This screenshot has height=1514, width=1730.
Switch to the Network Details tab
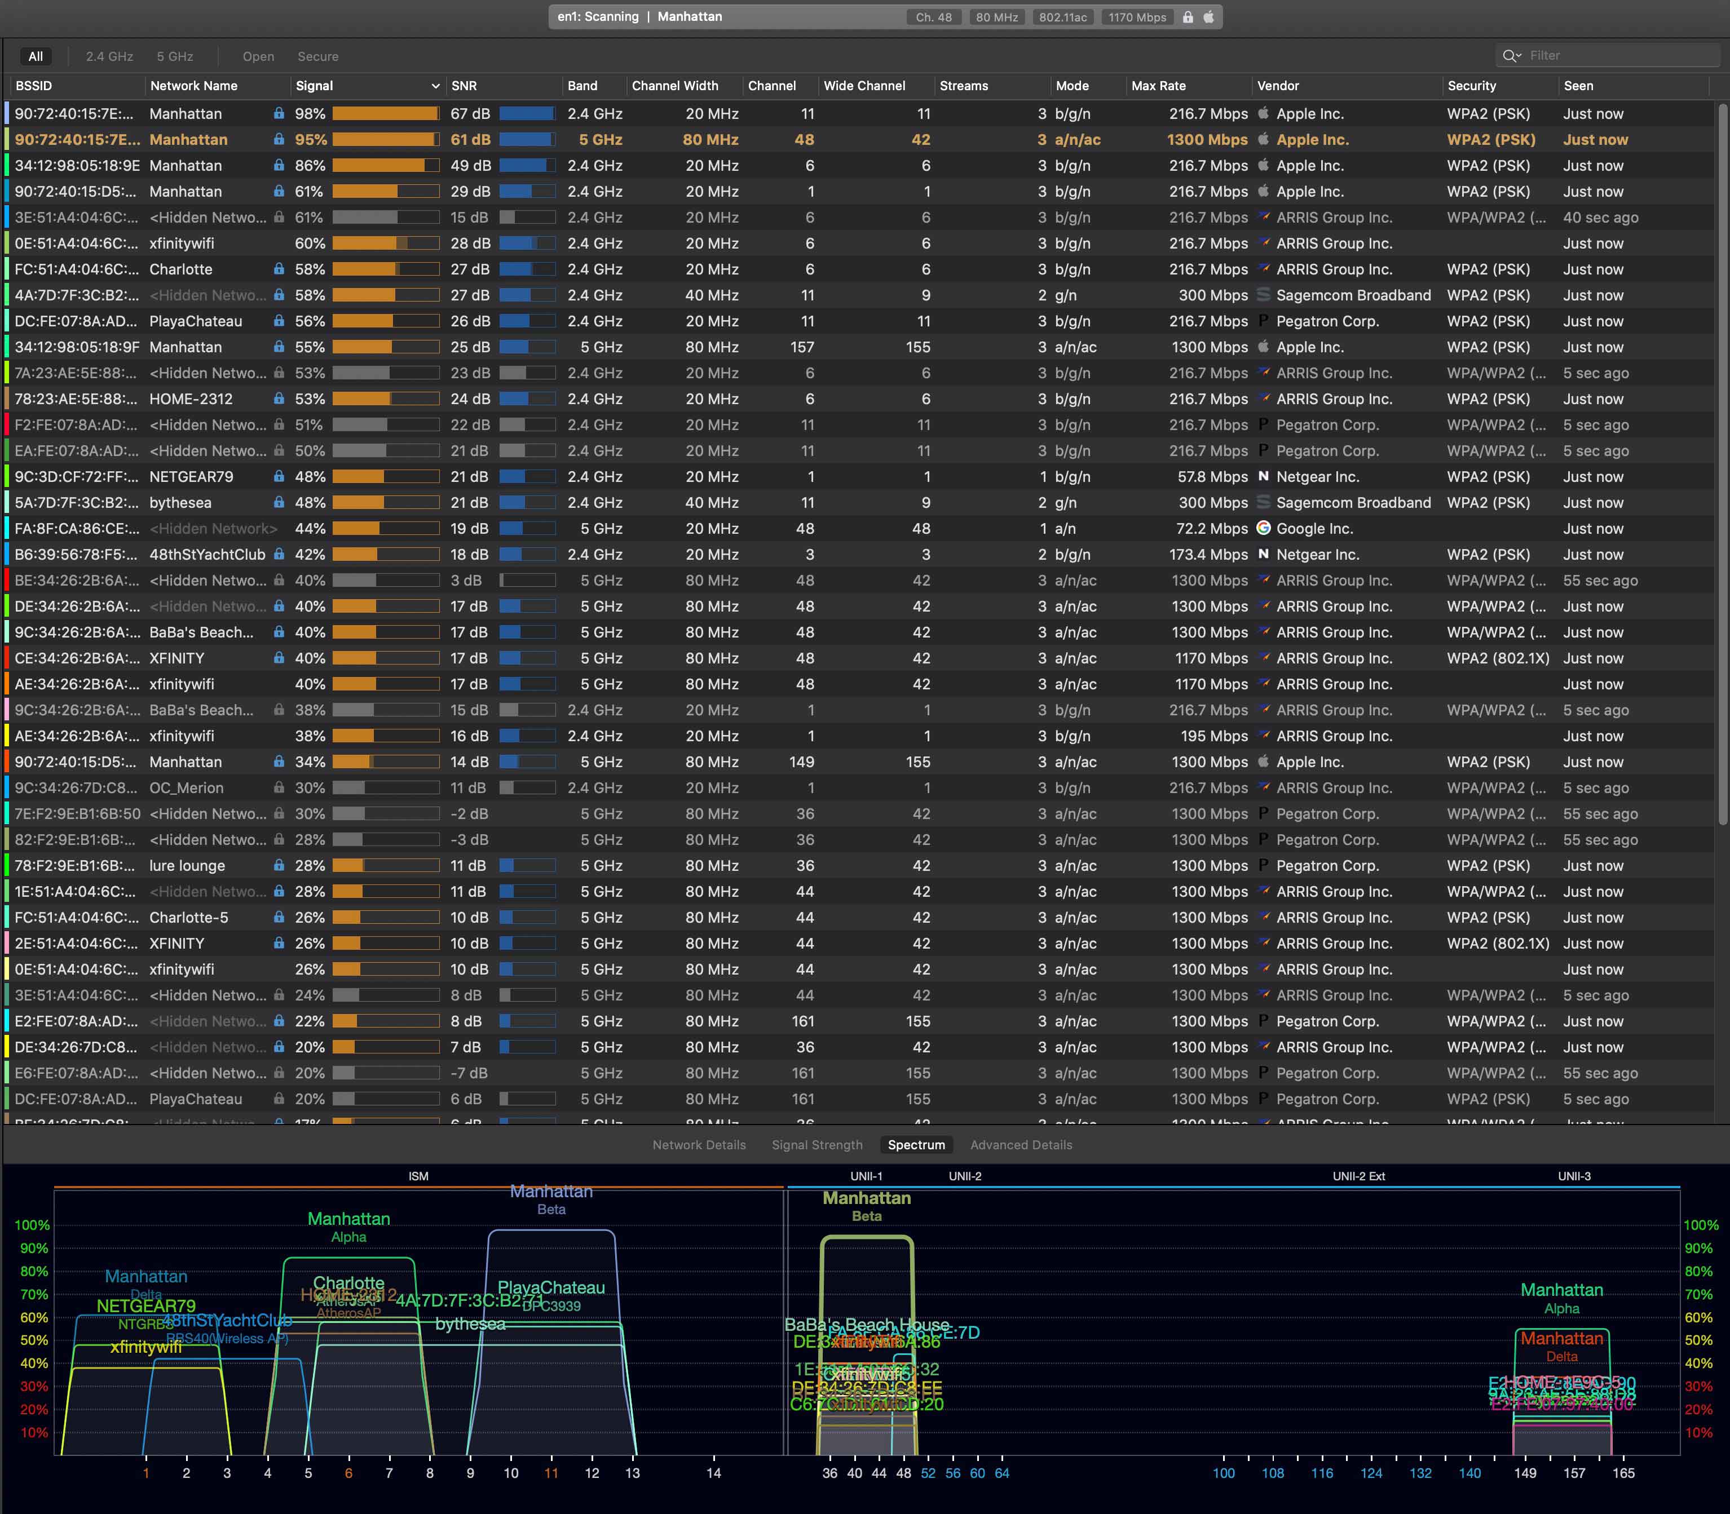pos(699,1145)
